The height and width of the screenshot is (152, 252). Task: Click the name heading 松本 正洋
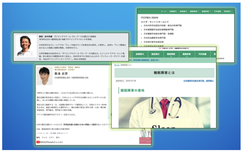[x=61, y=73]
